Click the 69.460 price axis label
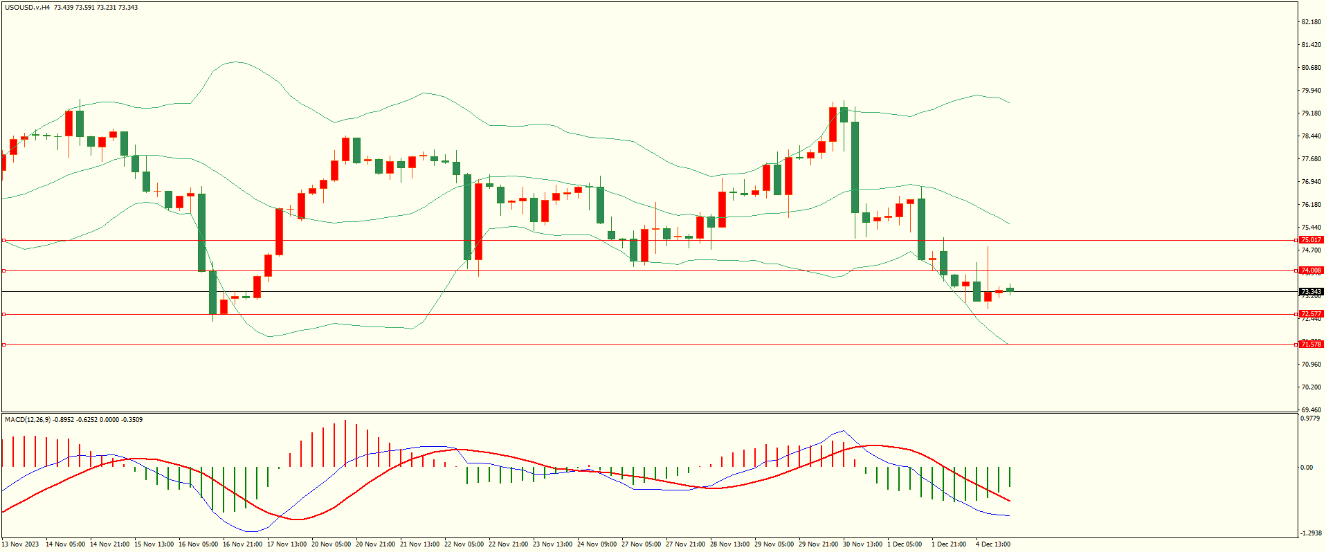This screenshot has height=552, width=1326. pyautogui.click(x=1311, y=410)
